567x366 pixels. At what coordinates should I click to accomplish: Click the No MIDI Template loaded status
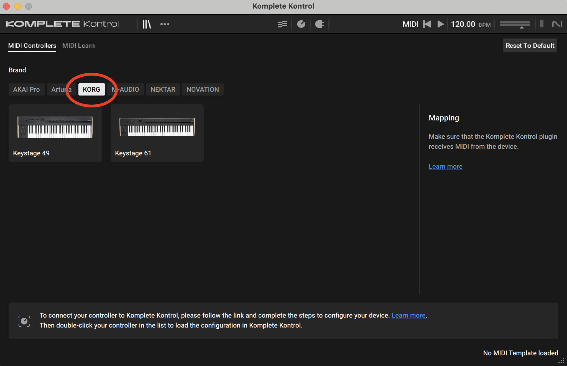(520, 353)
